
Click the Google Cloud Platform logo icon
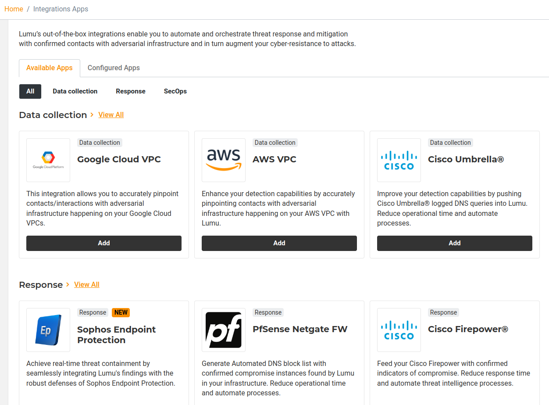pyautogui.click(x=48, y=160)
